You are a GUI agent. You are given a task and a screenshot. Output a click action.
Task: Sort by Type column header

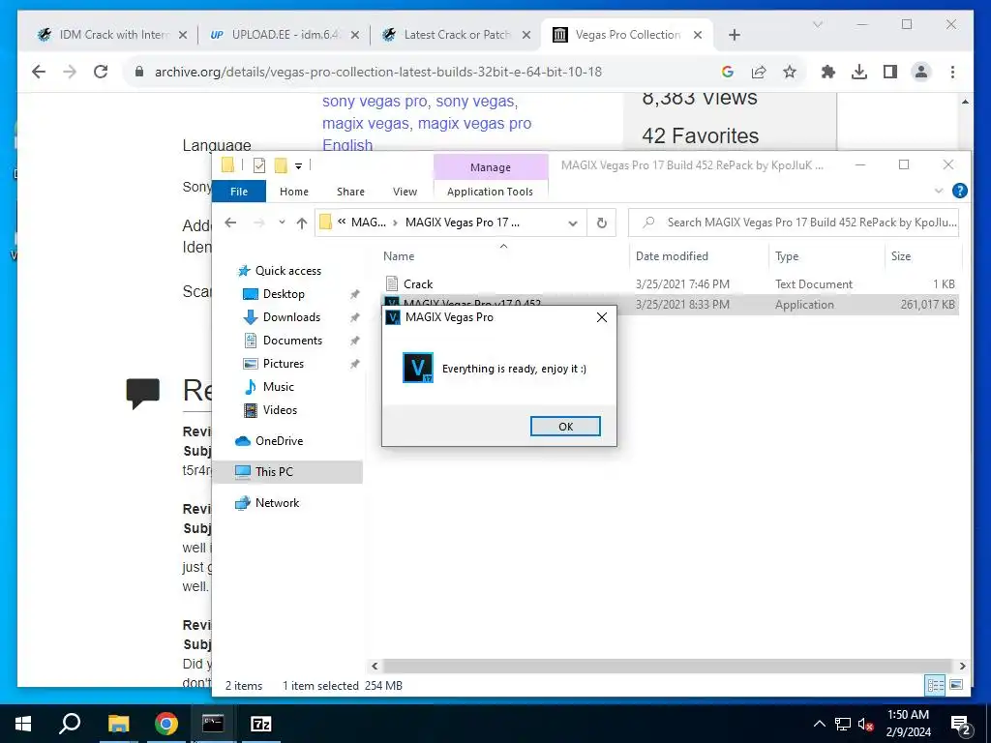[x=787, y=255]
